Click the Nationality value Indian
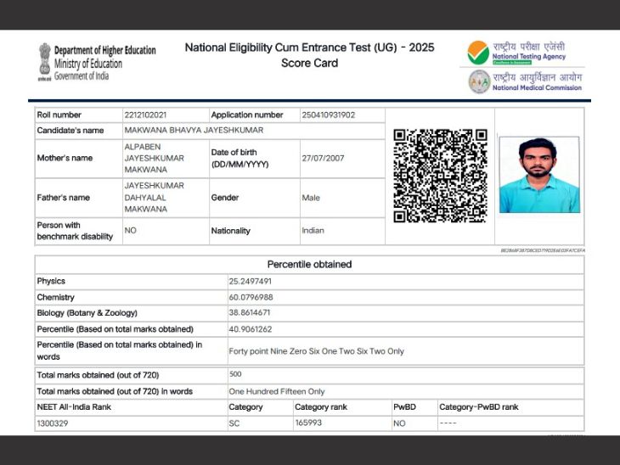 313,231
